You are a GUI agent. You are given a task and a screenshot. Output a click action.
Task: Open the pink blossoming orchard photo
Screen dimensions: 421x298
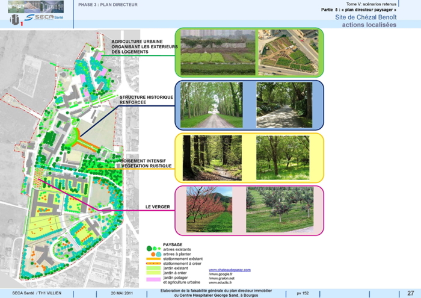pyautogui.click(x=209, y=210)
